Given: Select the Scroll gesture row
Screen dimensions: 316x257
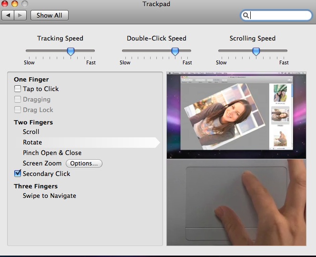Looking at the screenshot, I should (x=31, y=132).
